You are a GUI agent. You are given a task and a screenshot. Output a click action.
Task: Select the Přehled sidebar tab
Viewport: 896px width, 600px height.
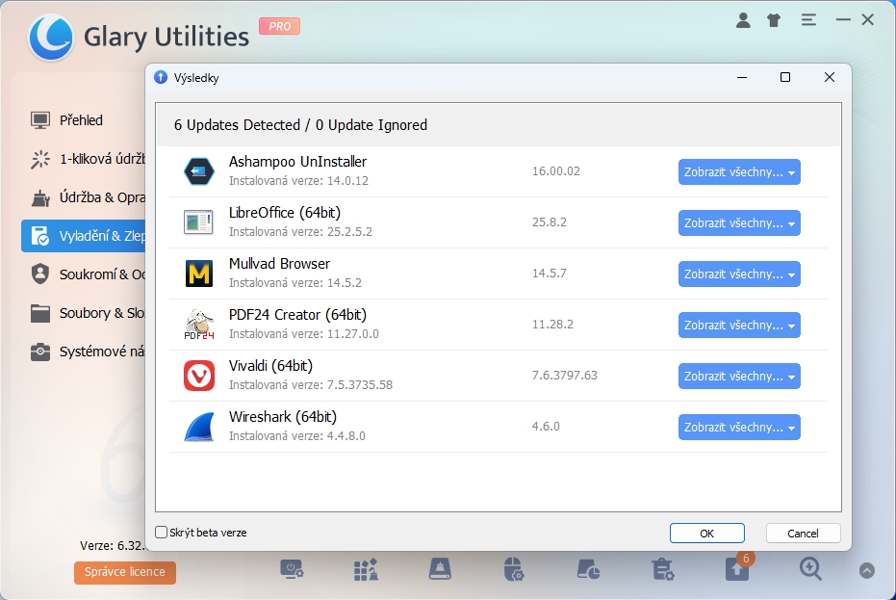[x=82, y=120]
